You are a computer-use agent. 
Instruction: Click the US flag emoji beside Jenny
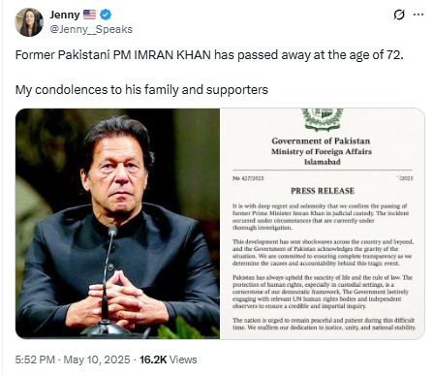pos(89,15)
